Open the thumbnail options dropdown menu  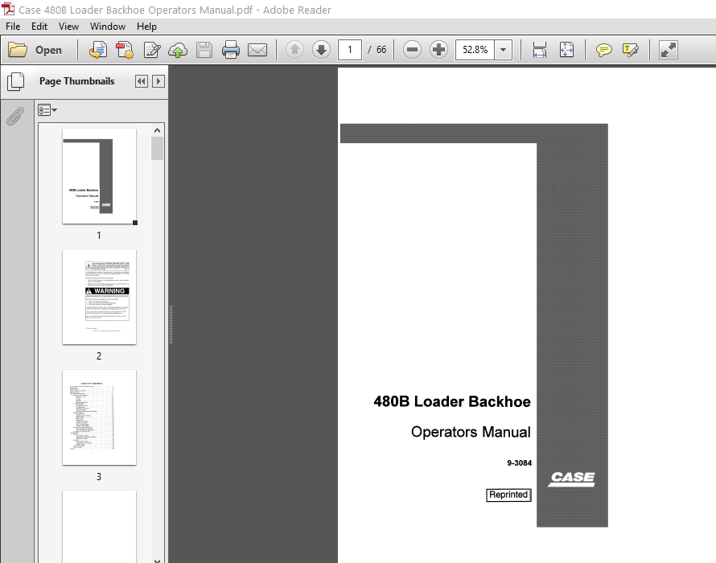[47, 110]
